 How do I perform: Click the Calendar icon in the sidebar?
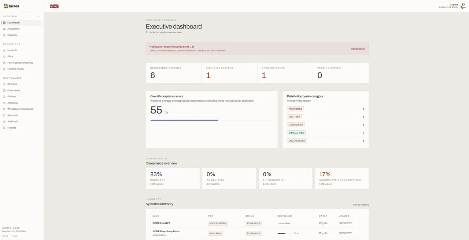point(4,35)
